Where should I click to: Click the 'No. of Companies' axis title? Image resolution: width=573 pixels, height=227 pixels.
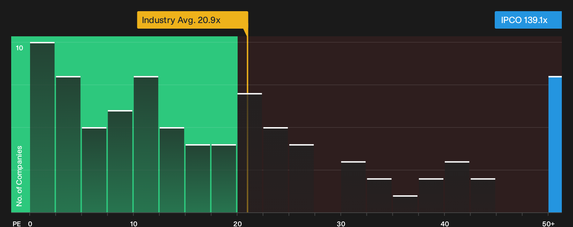pyautogui.click(x=19, y=176)
